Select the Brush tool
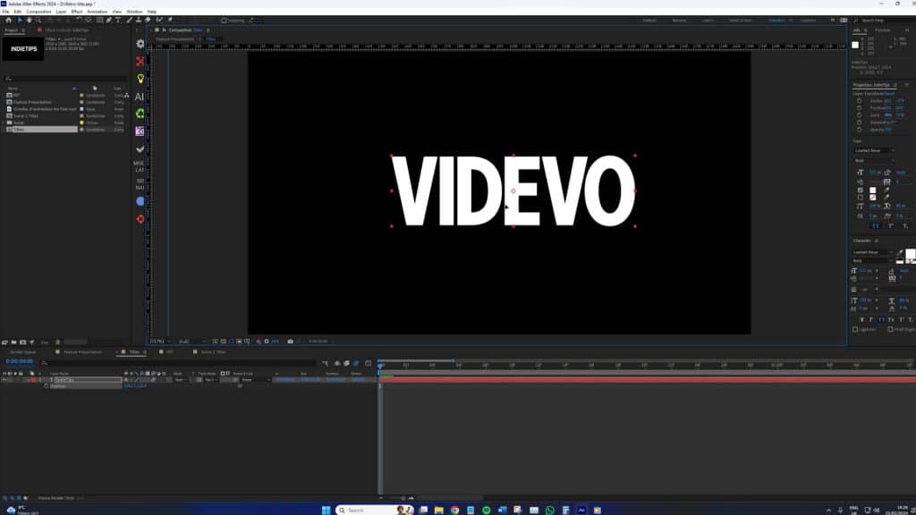This screenshot has width=916, height=515. coord(129,20)
